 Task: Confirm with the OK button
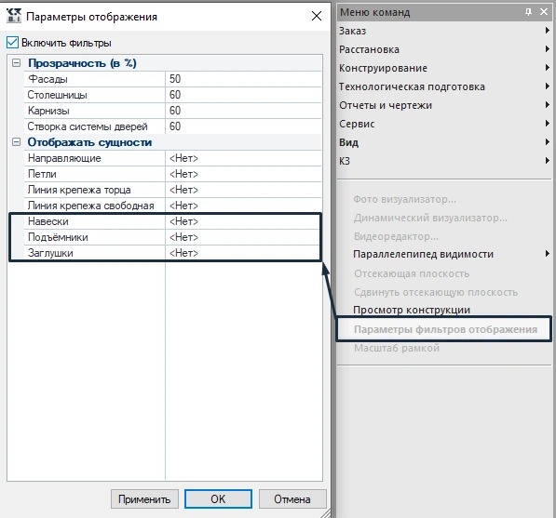pos(218,498)
